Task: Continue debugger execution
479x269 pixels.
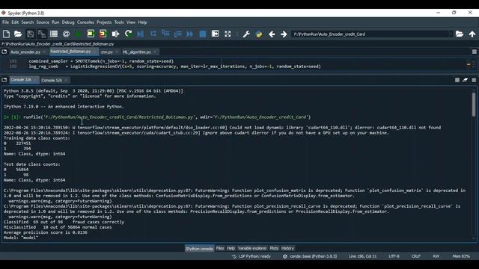Action: [x=189, y=34]
